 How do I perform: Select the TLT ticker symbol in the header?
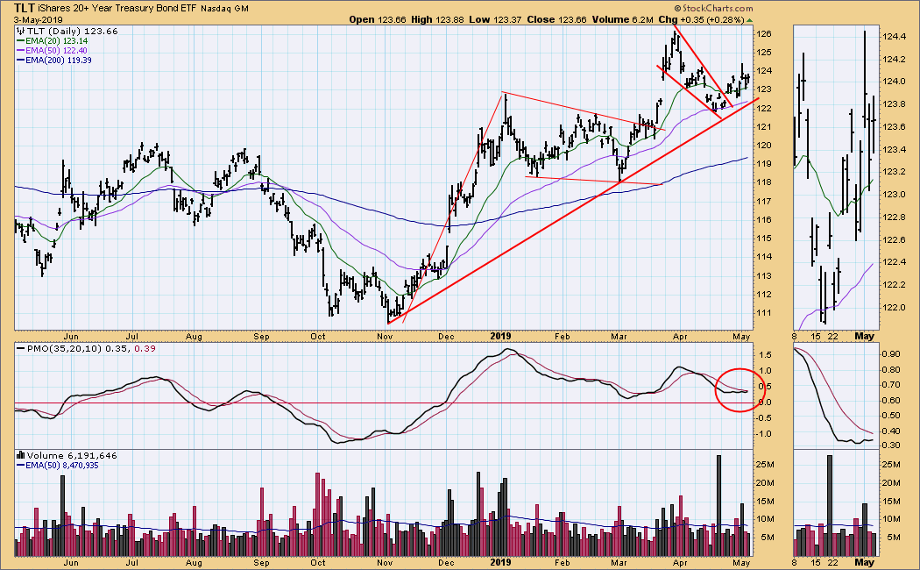pyautogui.click(x=24, y=8)
